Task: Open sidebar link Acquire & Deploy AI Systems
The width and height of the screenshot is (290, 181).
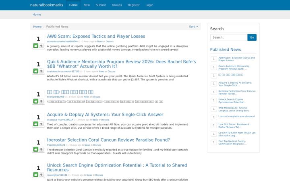Action: pyautogui.click(x=235, y=84)
